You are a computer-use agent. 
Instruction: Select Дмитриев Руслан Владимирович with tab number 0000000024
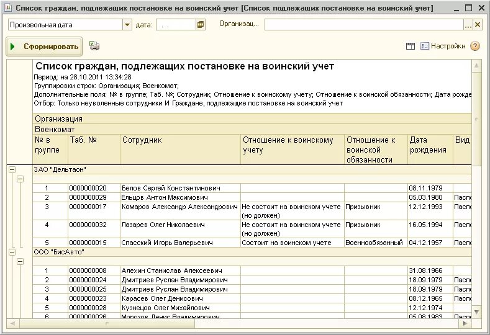(180, 280)
